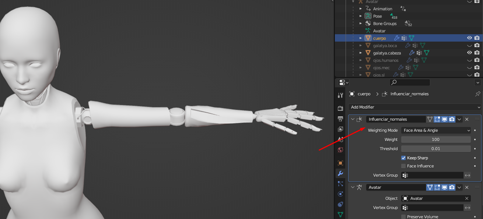Image resolution: width=483 pixels, height=219 pixels.
Task: Click wrench icon on ojos.mec row
Action: pos(401,67)
